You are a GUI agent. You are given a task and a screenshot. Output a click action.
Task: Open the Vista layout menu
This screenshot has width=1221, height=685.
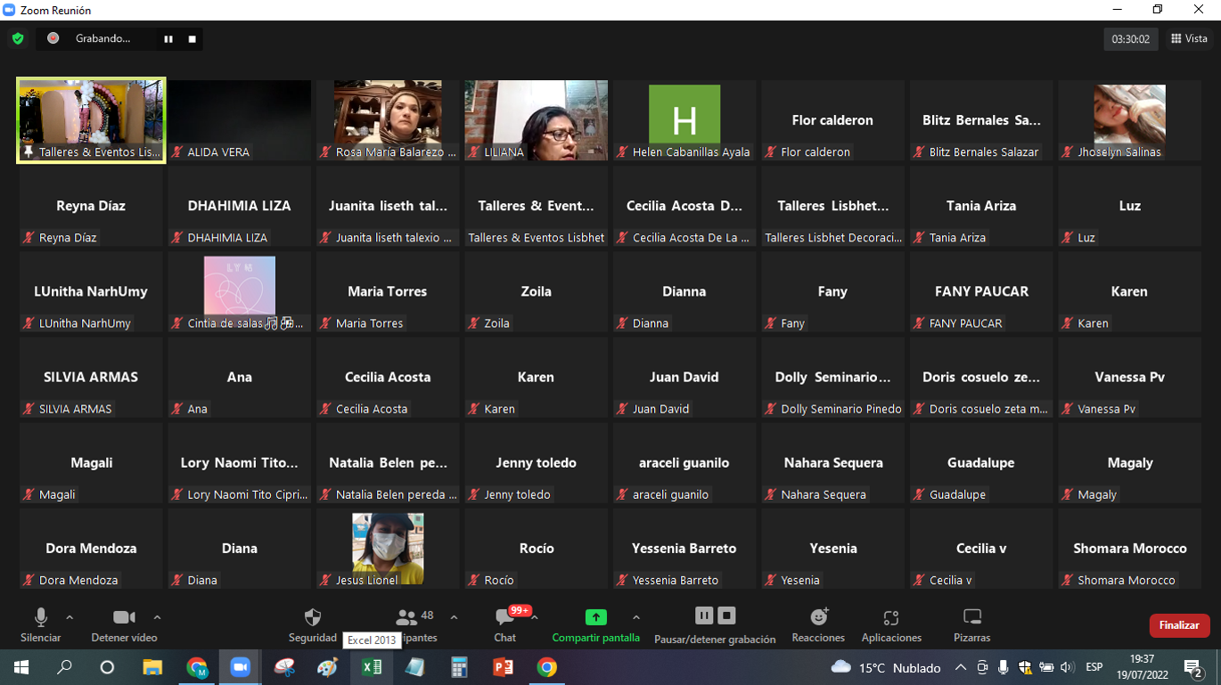point(1189,39)
